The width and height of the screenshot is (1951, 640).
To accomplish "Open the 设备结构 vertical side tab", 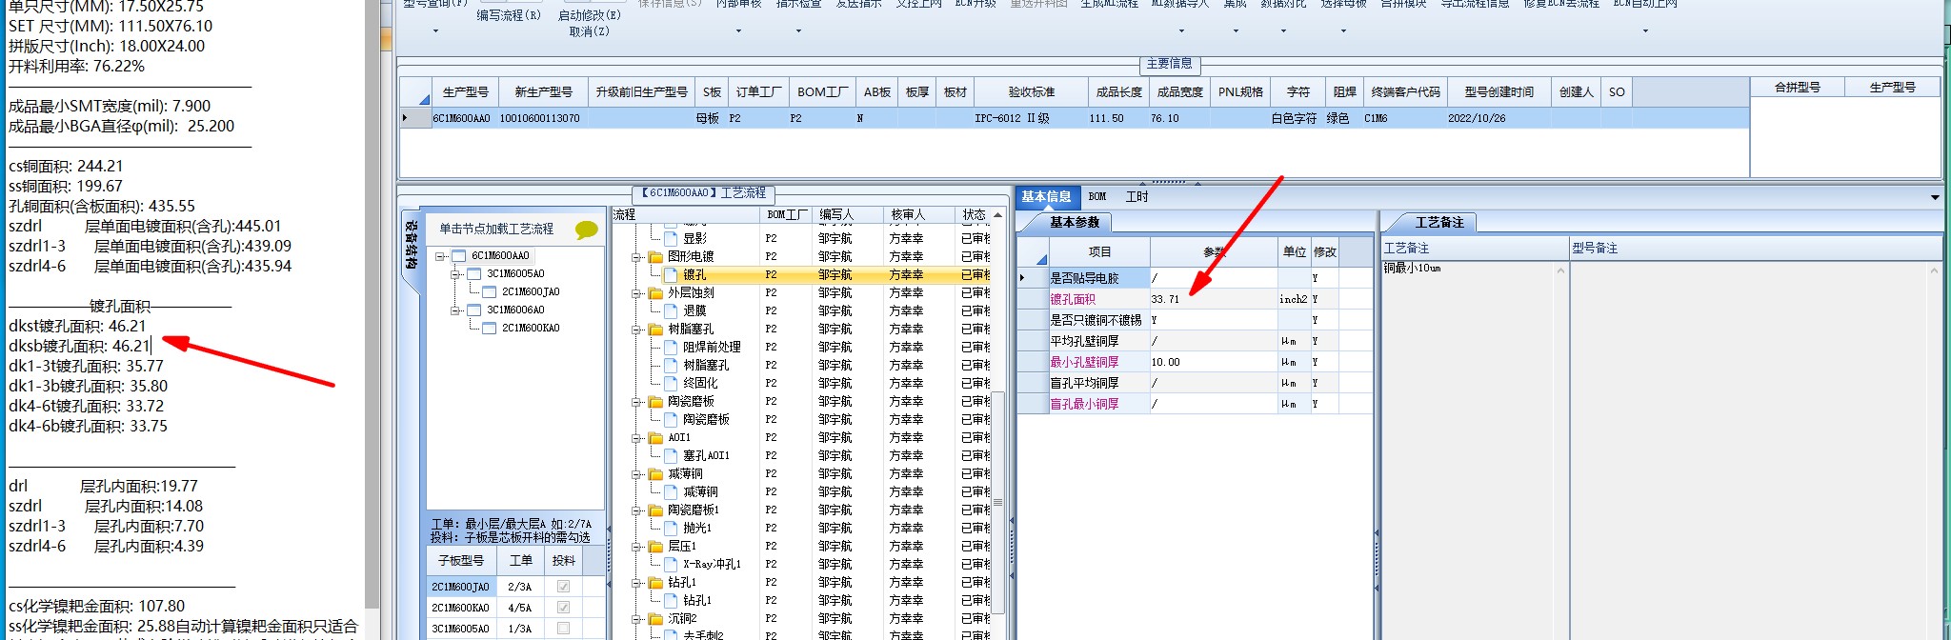I will [x=411, y=246].
